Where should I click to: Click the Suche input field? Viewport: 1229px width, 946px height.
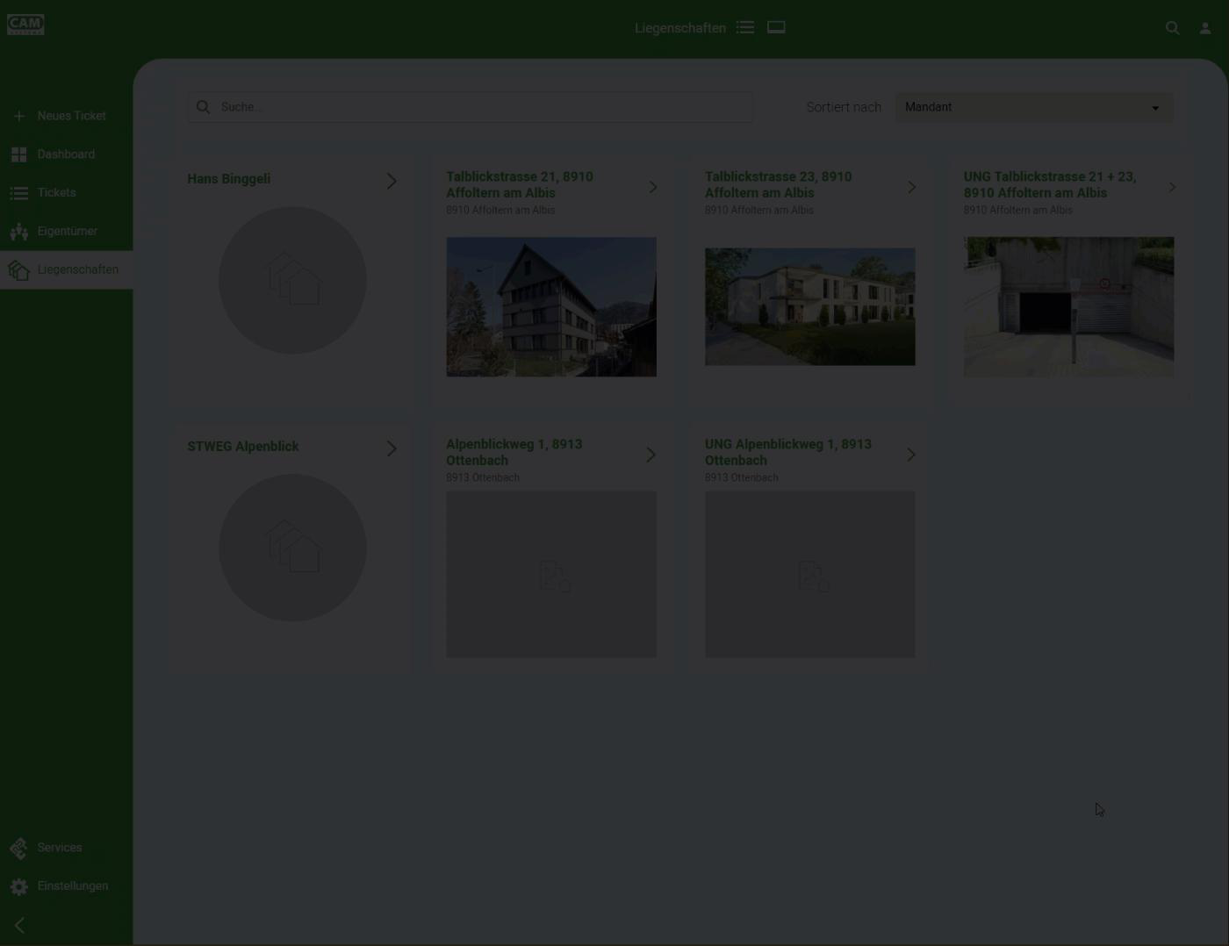click(x=470, y=107)
